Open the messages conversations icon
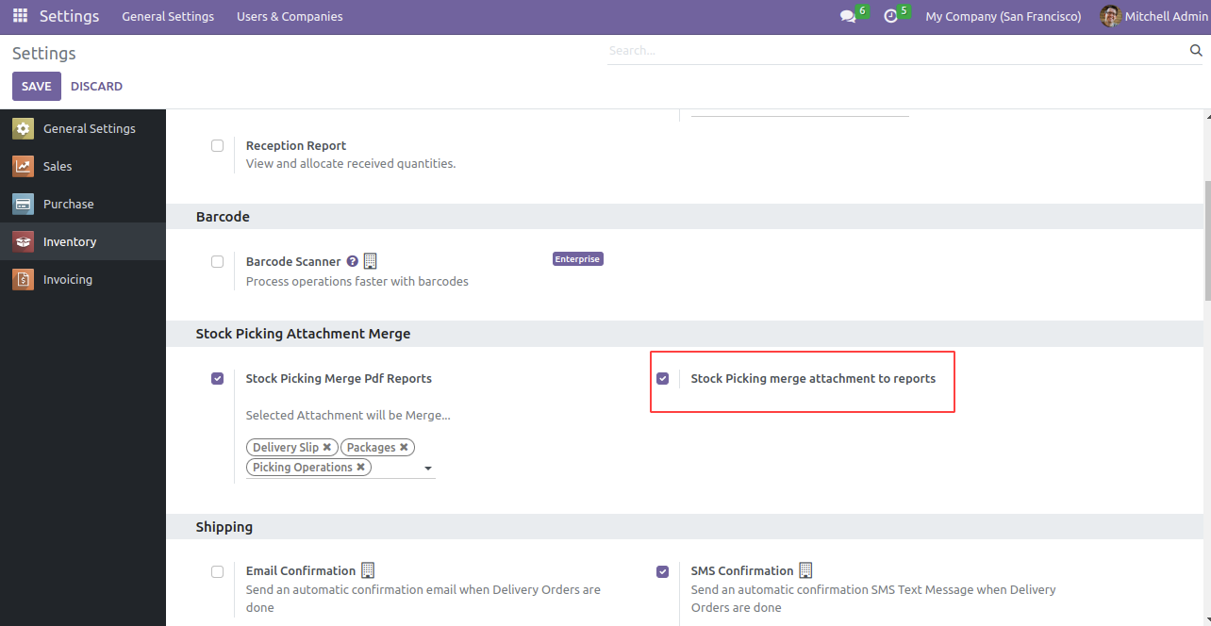Image resolution: width=1211 pixels, height=626 pixels. point(847,16)
